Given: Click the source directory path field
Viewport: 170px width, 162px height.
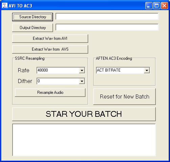Looking at the screenshot, I should point(107,17).
